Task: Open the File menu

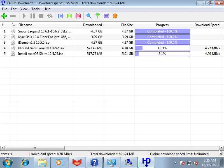Action: (x=4, y=9)
